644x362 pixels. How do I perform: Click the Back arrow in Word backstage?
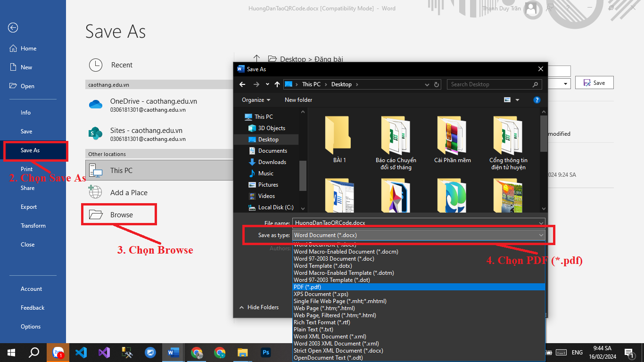coord(13,28)
